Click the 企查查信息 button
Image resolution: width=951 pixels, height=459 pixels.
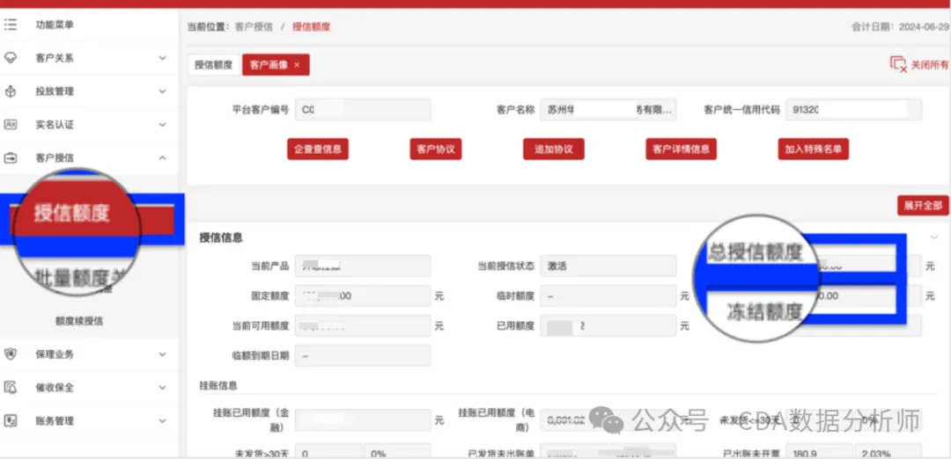coord(318,149)
